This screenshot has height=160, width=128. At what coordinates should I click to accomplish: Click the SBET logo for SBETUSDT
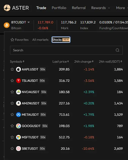(x=18, y=149)
